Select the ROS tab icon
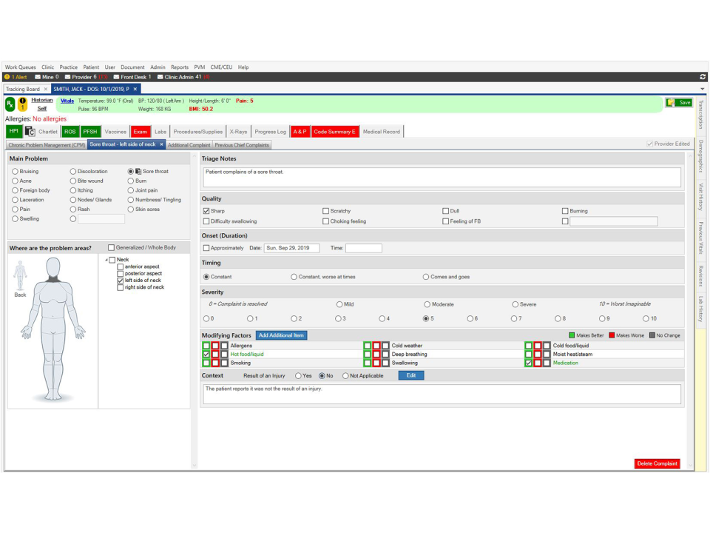 click(x=70, y=131)
